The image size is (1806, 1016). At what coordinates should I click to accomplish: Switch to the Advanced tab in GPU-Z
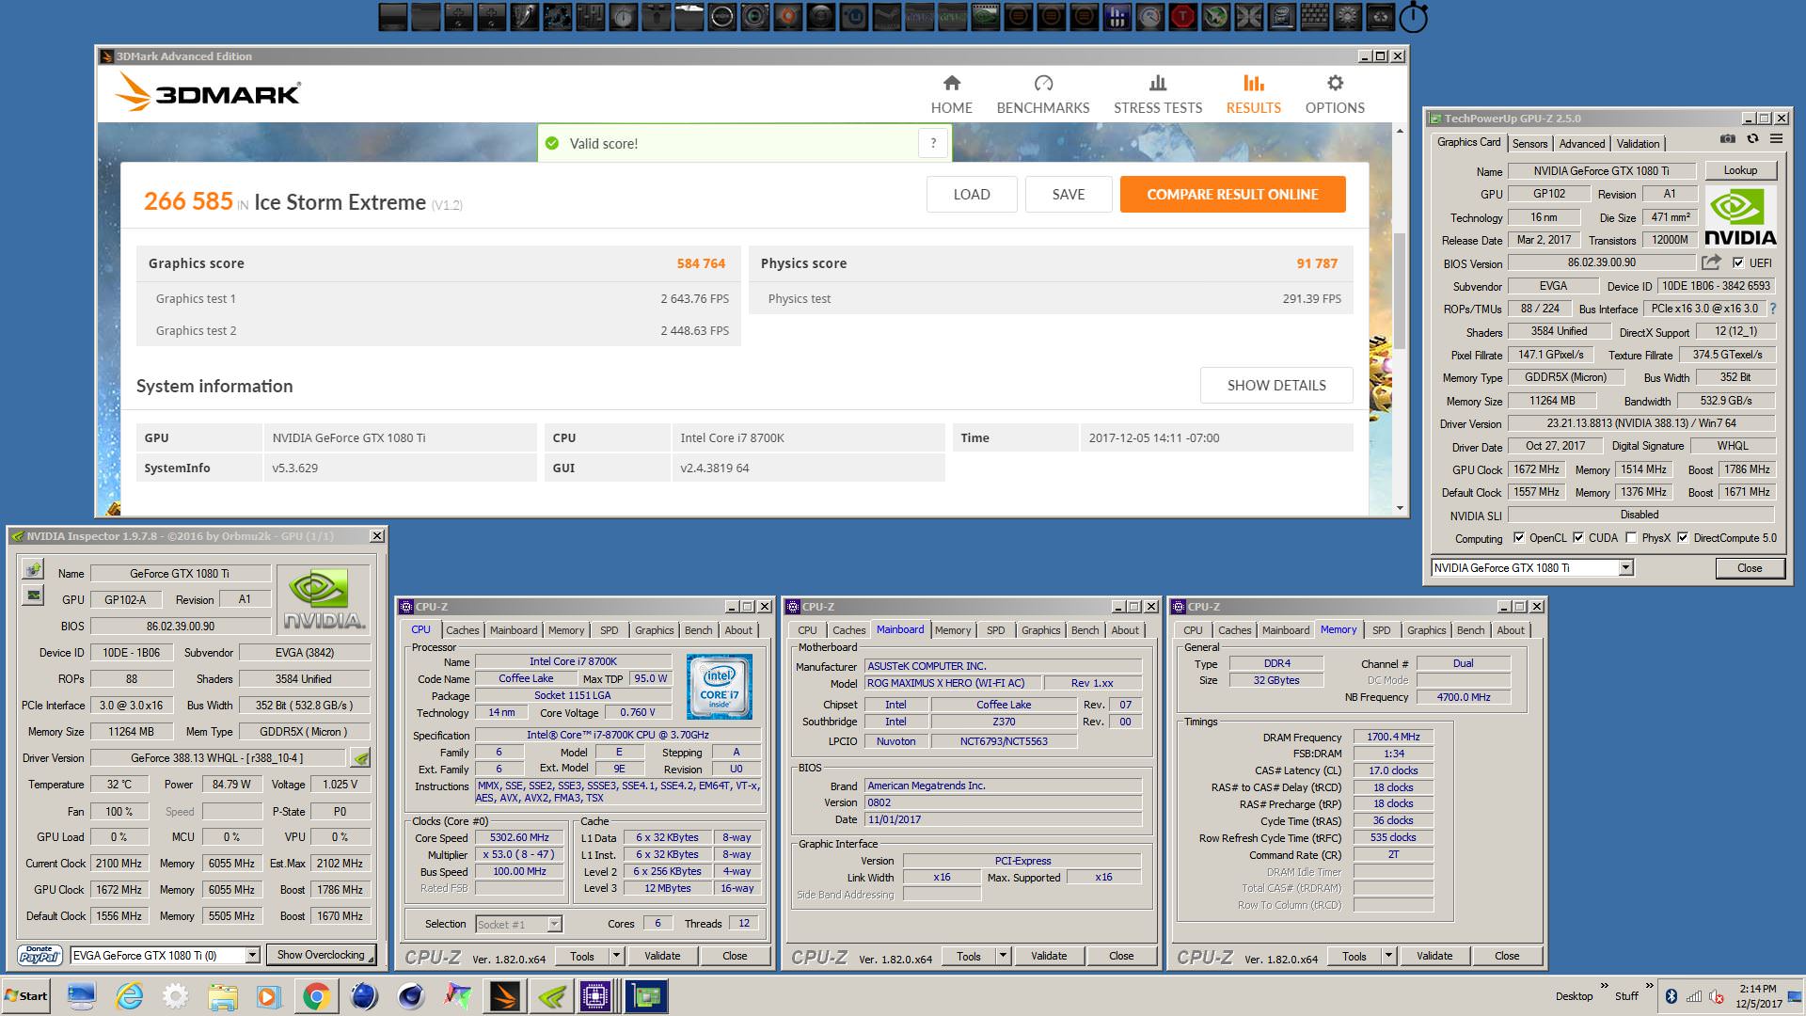[1581, 143]
